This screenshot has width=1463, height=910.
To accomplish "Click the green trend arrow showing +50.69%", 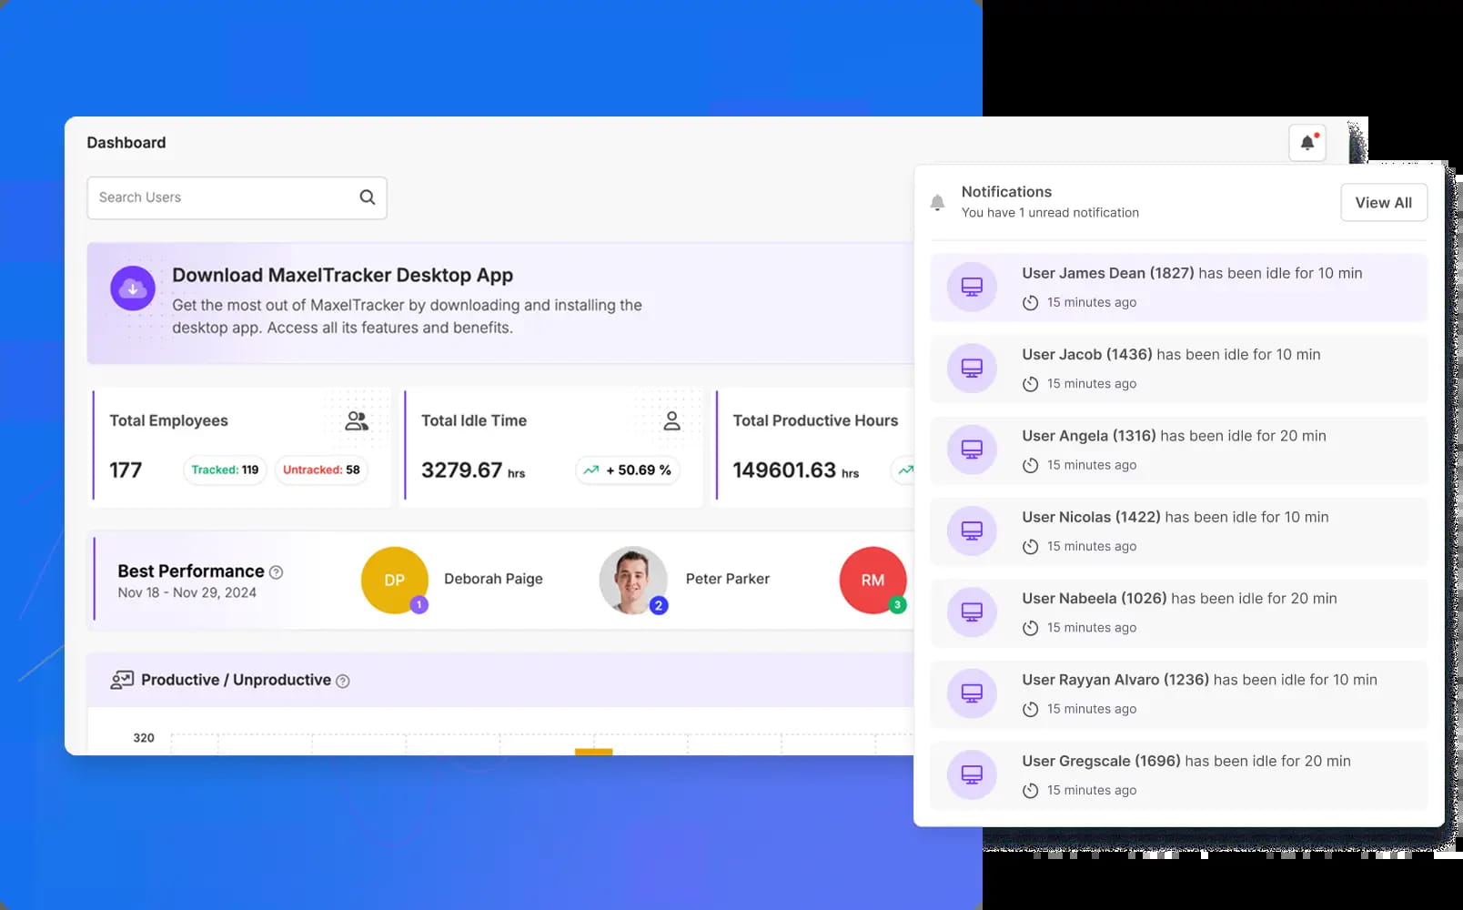I will 593,470.
